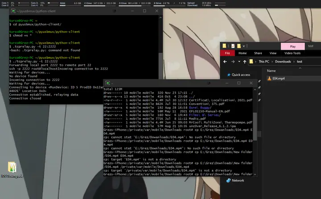This screenshot has height=199, width=321.
Task: Click the pyusbmux terminal title text
Action: pos(36,11)
